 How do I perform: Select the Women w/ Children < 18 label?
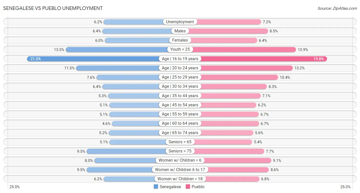(180, 179)
